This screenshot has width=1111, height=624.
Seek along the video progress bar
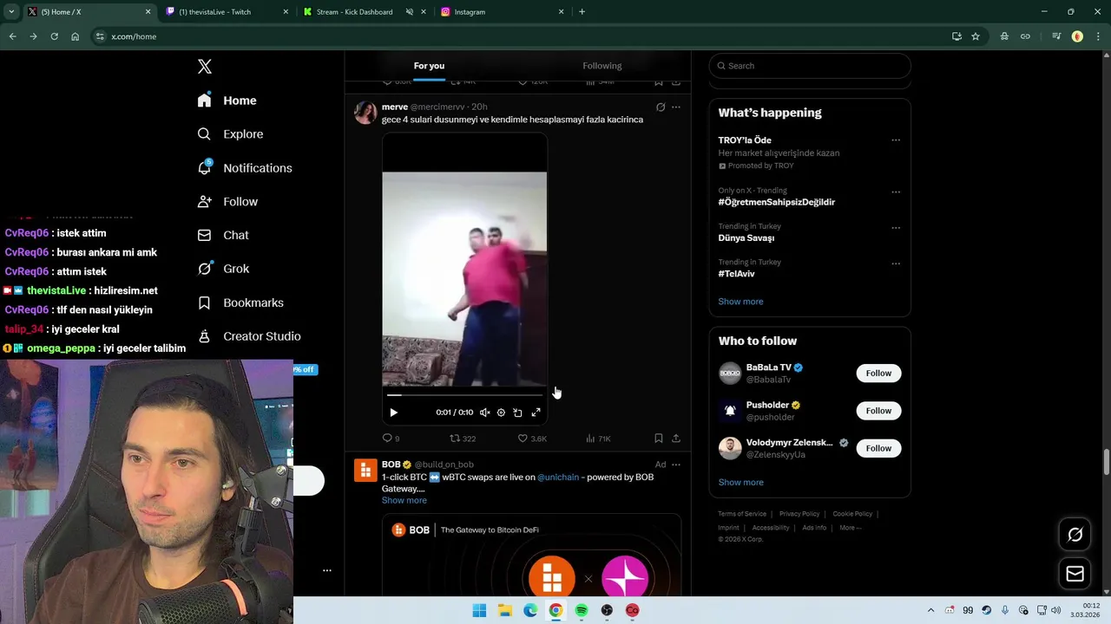pyautogui.click(x=464, y=395)
